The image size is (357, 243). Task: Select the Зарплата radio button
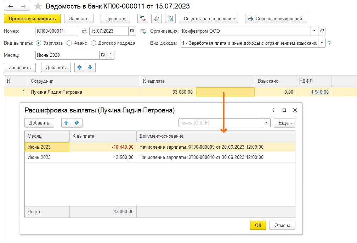pyautogui.click(x=38, y=43)
